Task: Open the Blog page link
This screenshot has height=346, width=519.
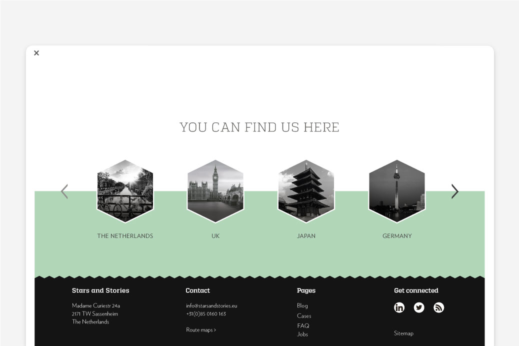Action: pos(302,305)
